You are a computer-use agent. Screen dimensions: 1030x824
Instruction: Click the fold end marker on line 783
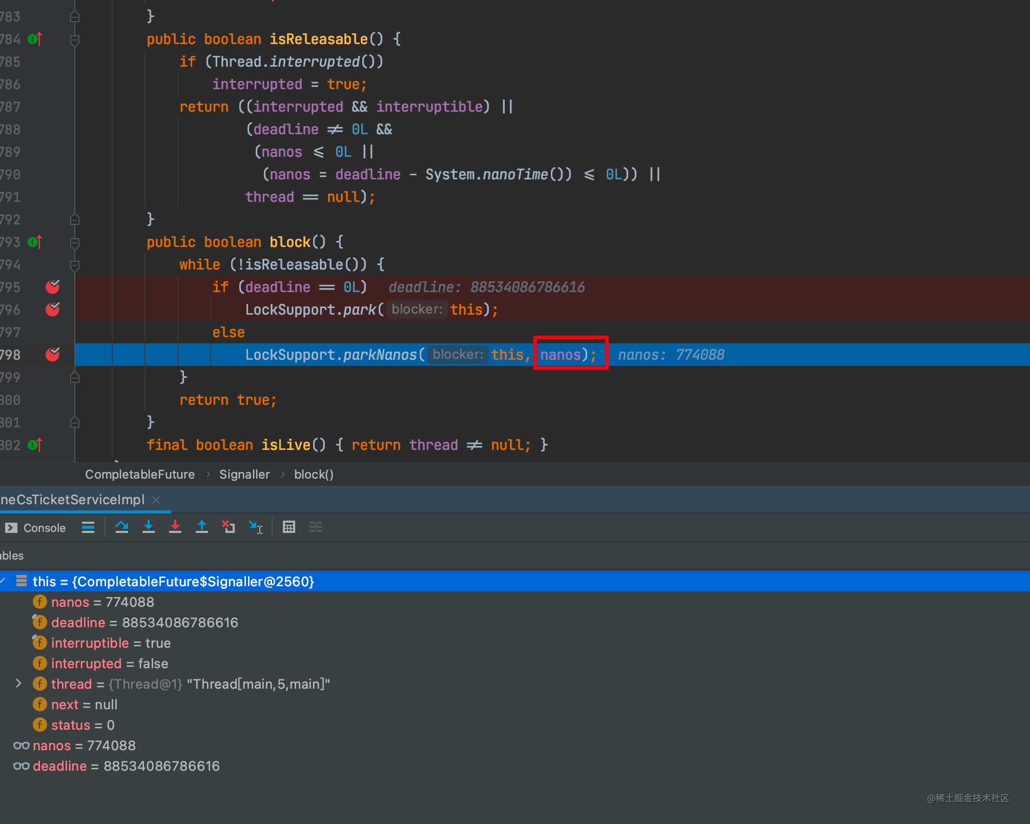click(x=75, y=16)
